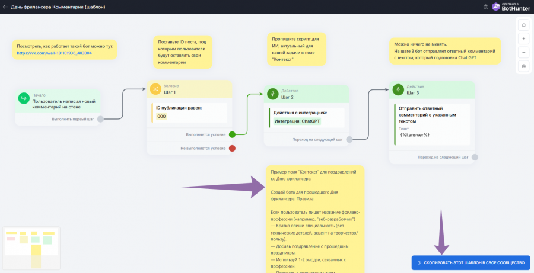The width and height of the screenshot is (534, 273).
Task: Click the page title 'День фрилансера Комментарии (шаблон)'
Action: tap(58, 7)
